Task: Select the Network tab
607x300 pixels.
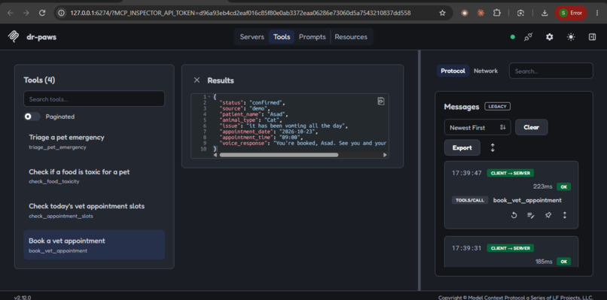Action: (486, 71)
